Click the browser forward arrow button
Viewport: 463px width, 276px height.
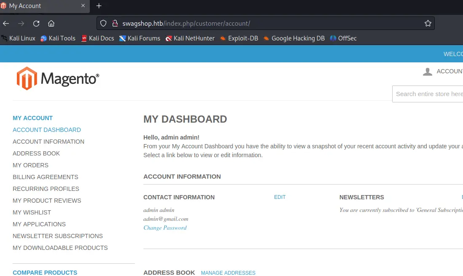(x=21, y=23)
